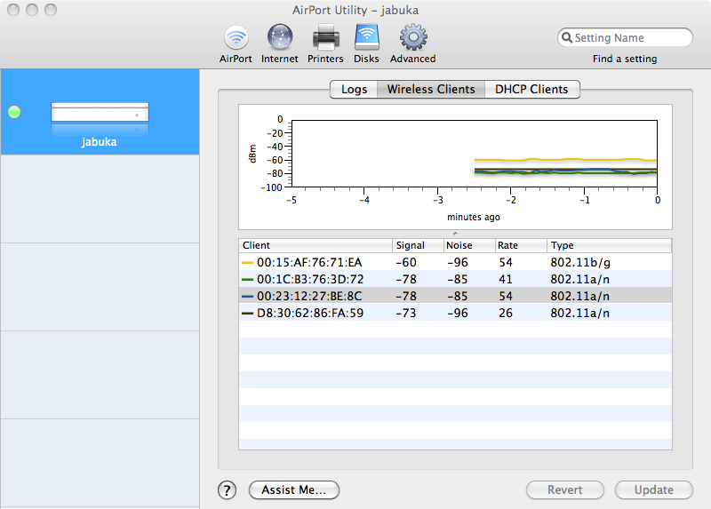Click the green color marker for 00:1C:B3:76:3D:72
The image size is (711, 509).
click(x=247, y=279)
